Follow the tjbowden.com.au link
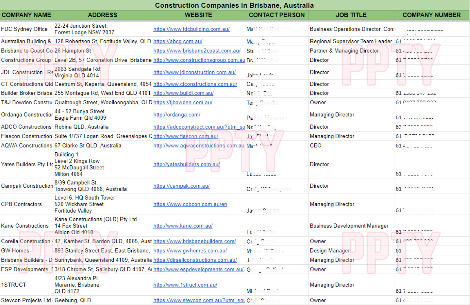Screen dimensions: 470x305 (x=183, y=103)
